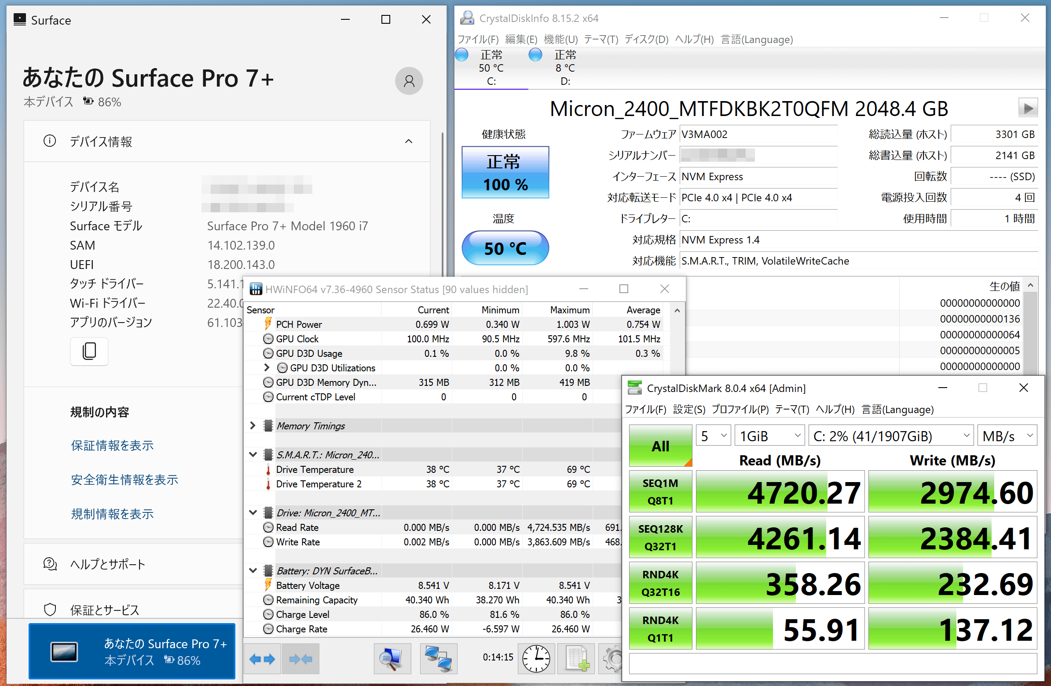Run the SEQ1M Q8T1 benchmark
The image size is (1051, 686).
(x=660, y=492)
